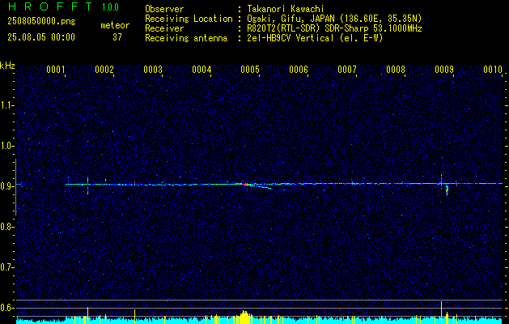The image size is (509, 324).
Task: Click receiving location Ogaki, Gifu, JAPAN
Action: (x=292, y=19)
